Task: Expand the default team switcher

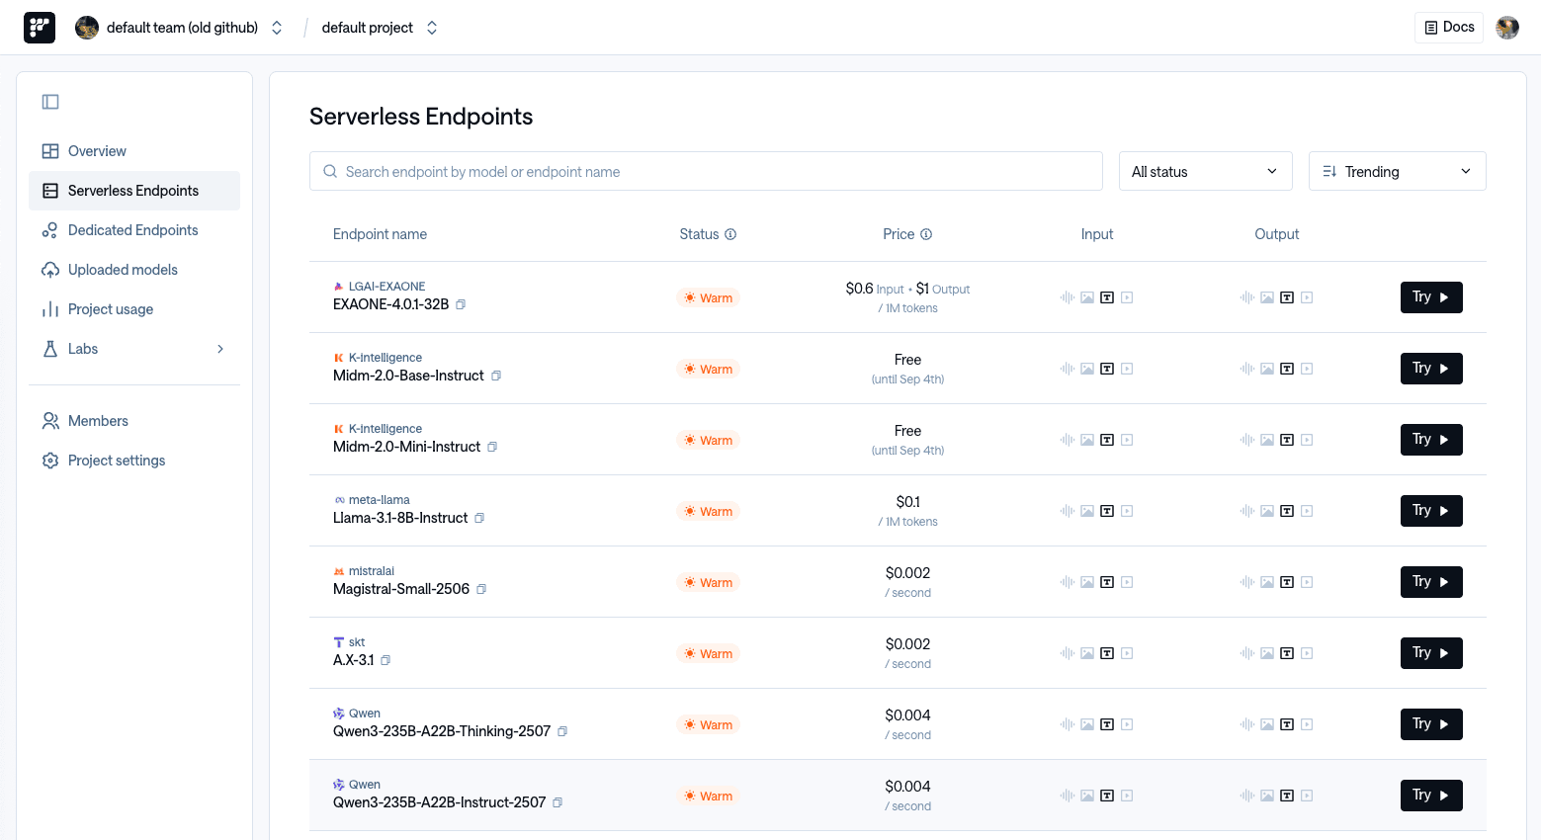Action: pyautogui.click(x=277, y=28)
